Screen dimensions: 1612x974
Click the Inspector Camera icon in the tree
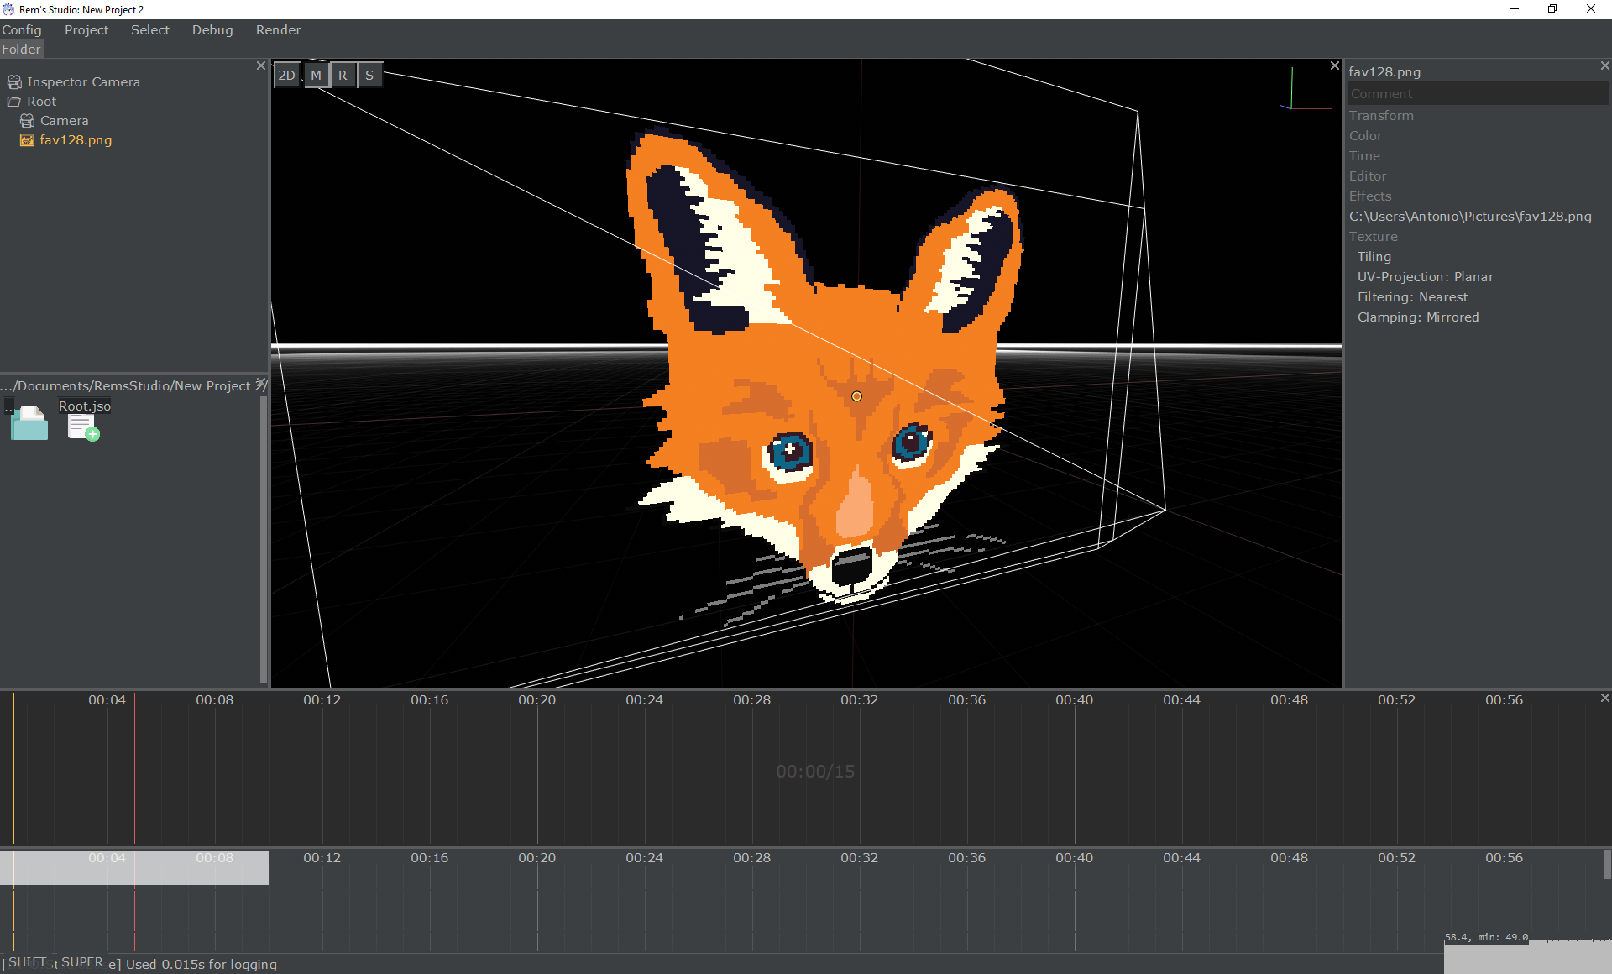pyautogui.click(x=14, y=82)
